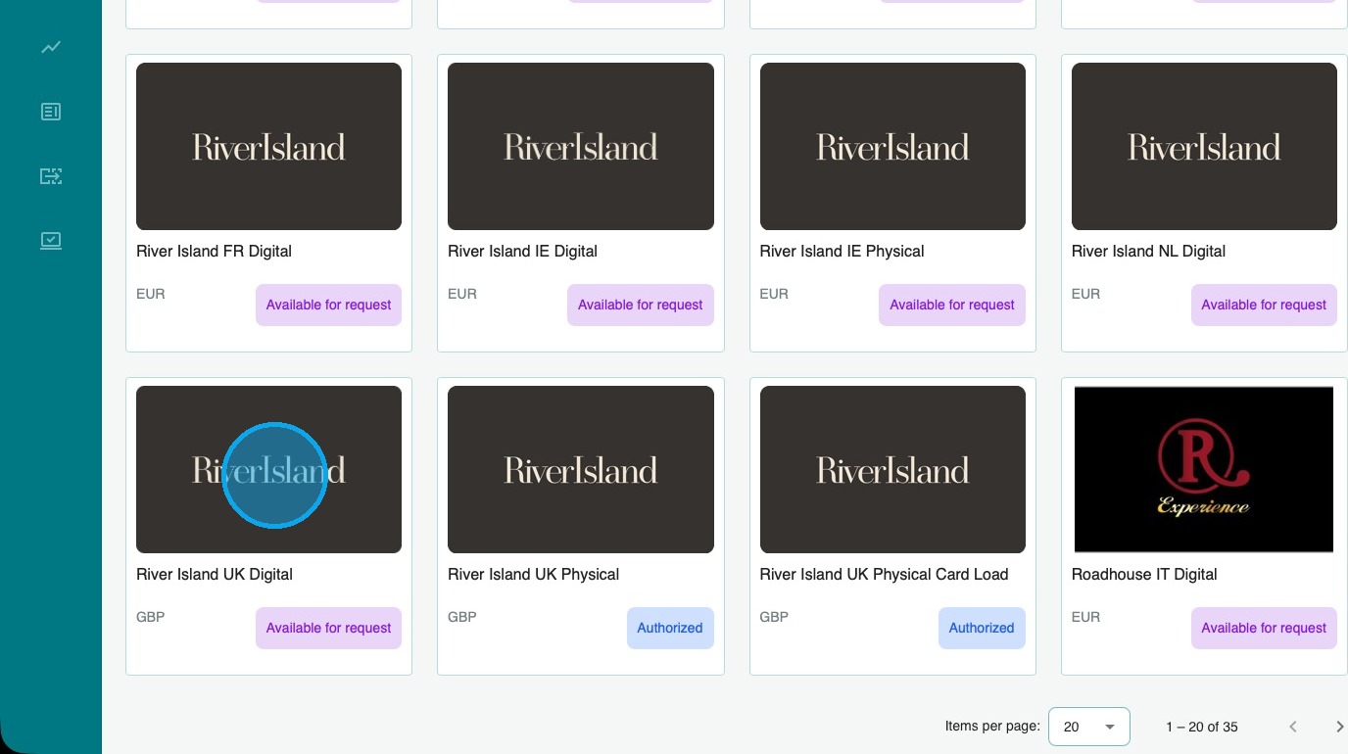Screen dimensions: 1348x754
Task: Select the "River Island IE Physical" title
Action: pos(842,251)
